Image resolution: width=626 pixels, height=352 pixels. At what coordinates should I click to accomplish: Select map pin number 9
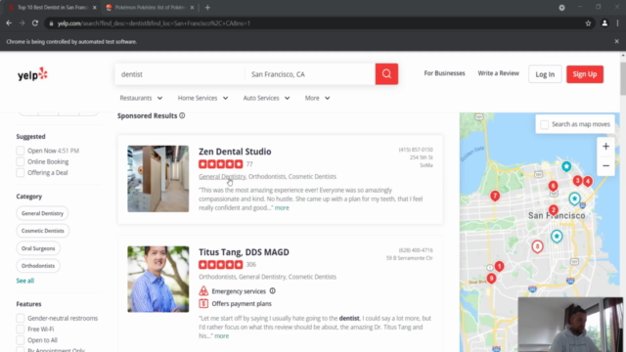point(491,278)
